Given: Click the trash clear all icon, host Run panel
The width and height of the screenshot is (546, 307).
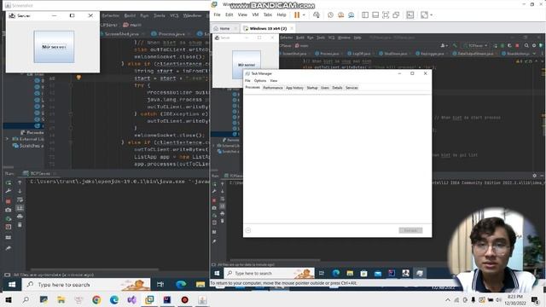Looking at the screenshot, I should [x=20, y=225].
